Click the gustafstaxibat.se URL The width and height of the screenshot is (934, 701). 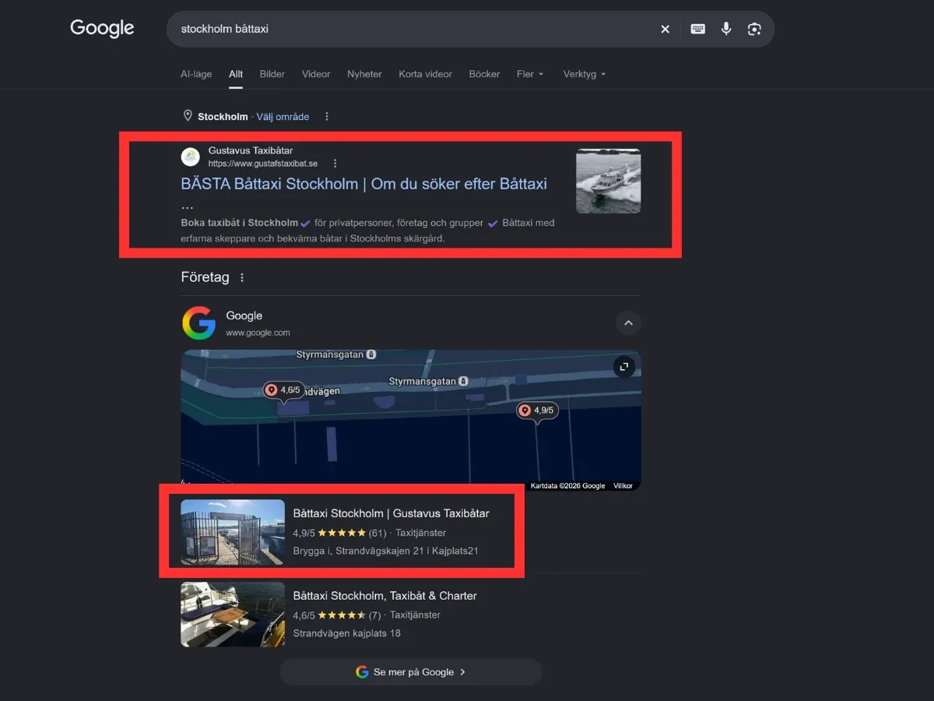point(263,164)
